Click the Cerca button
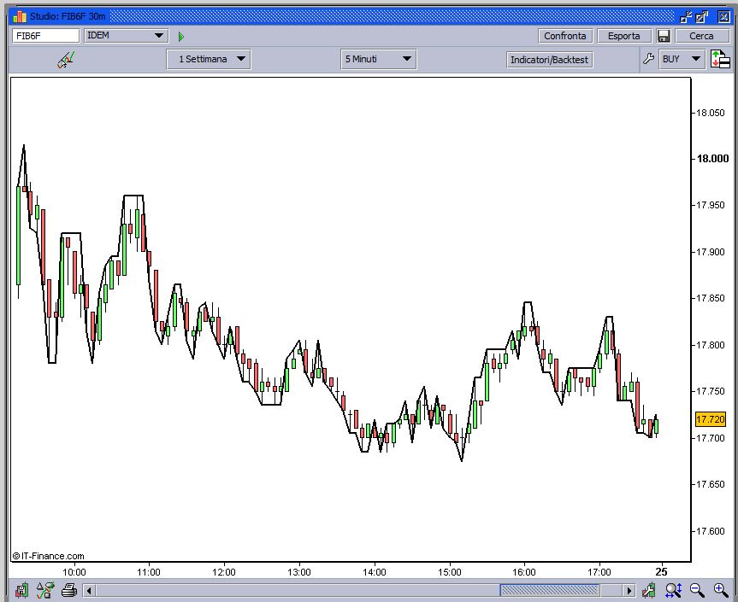This screenshot has width=738, height=602. point(701,36)
